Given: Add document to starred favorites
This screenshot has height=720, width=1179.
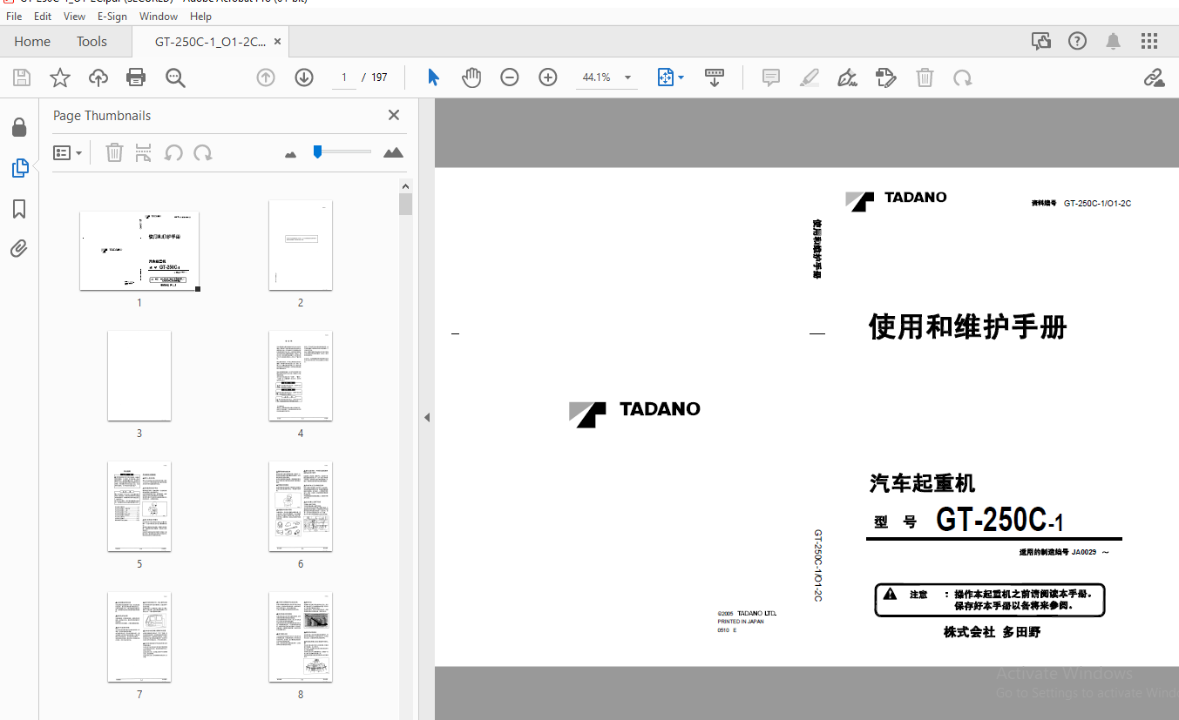Looking at the screenshot, I should [x=60, y=77].
